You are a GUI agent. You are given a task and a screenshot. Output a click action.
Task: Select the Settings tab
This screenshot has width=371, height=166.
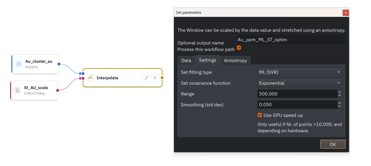pyautogui.click(x=207, y=60)
